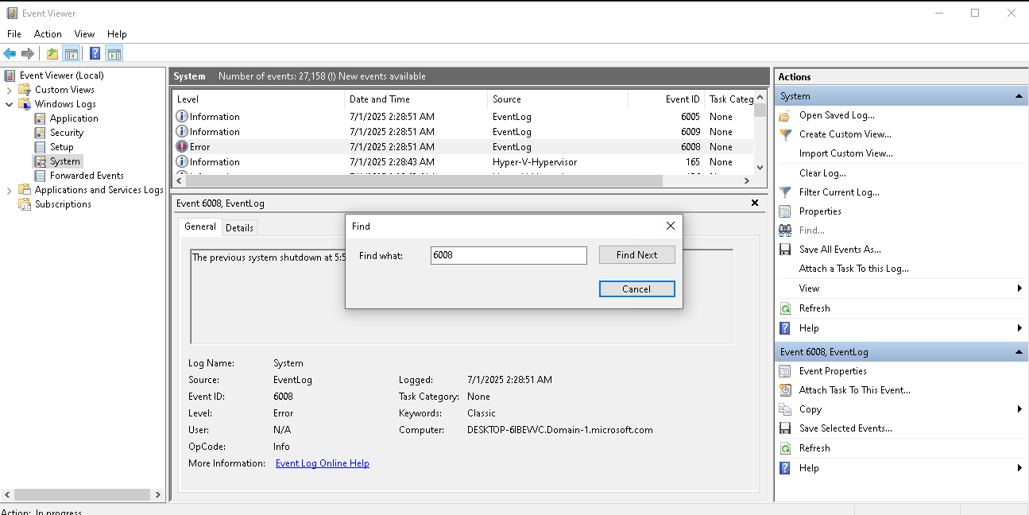Click the Find binoculars icon

pos(785,230)
